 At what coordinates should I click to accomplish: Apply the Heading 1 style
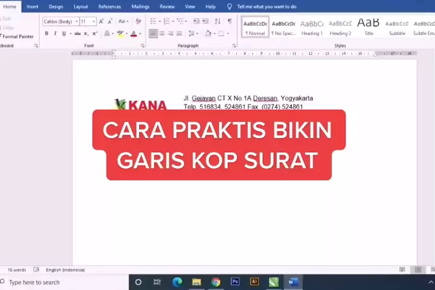(312, 27)
